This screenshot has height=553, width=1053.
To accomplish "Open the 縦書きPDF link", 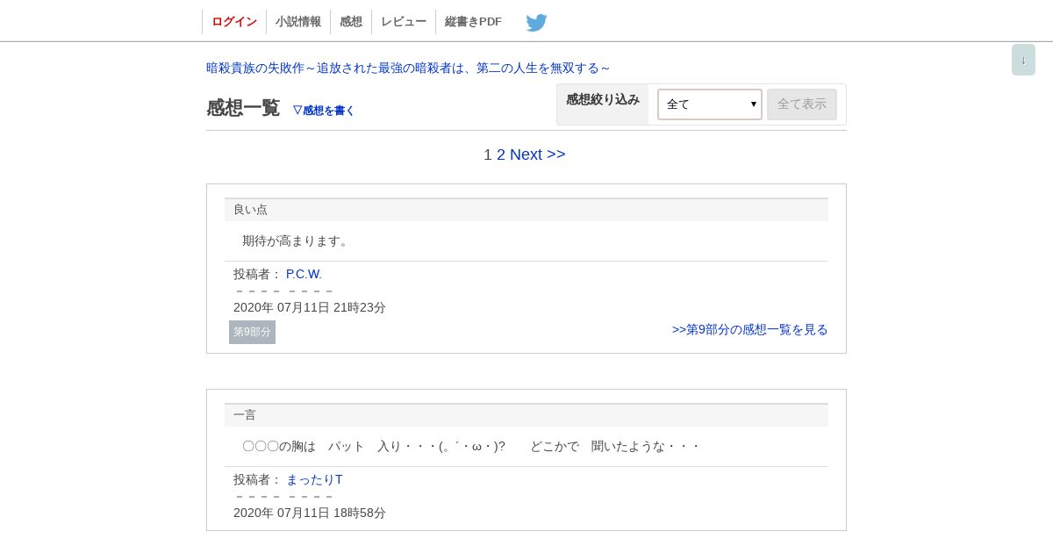I will 473,22.
